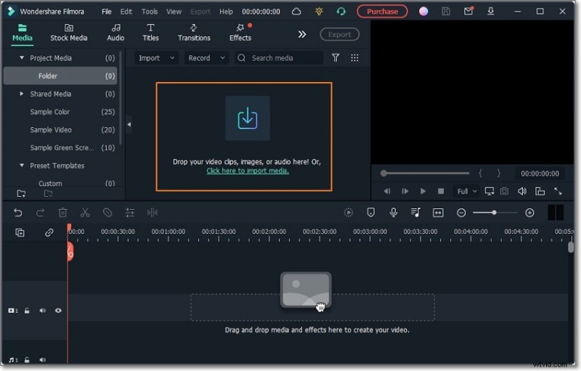This screenshot has width=581, height=371.
Task: Open the View menu
Action: click(x=174, y=12)
